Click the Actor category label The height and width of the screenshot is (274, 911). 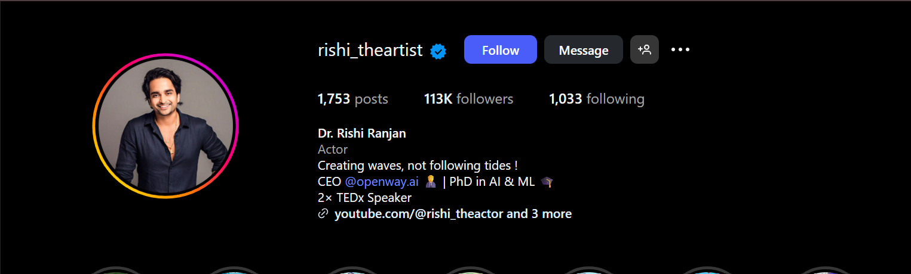coord(333,150)
